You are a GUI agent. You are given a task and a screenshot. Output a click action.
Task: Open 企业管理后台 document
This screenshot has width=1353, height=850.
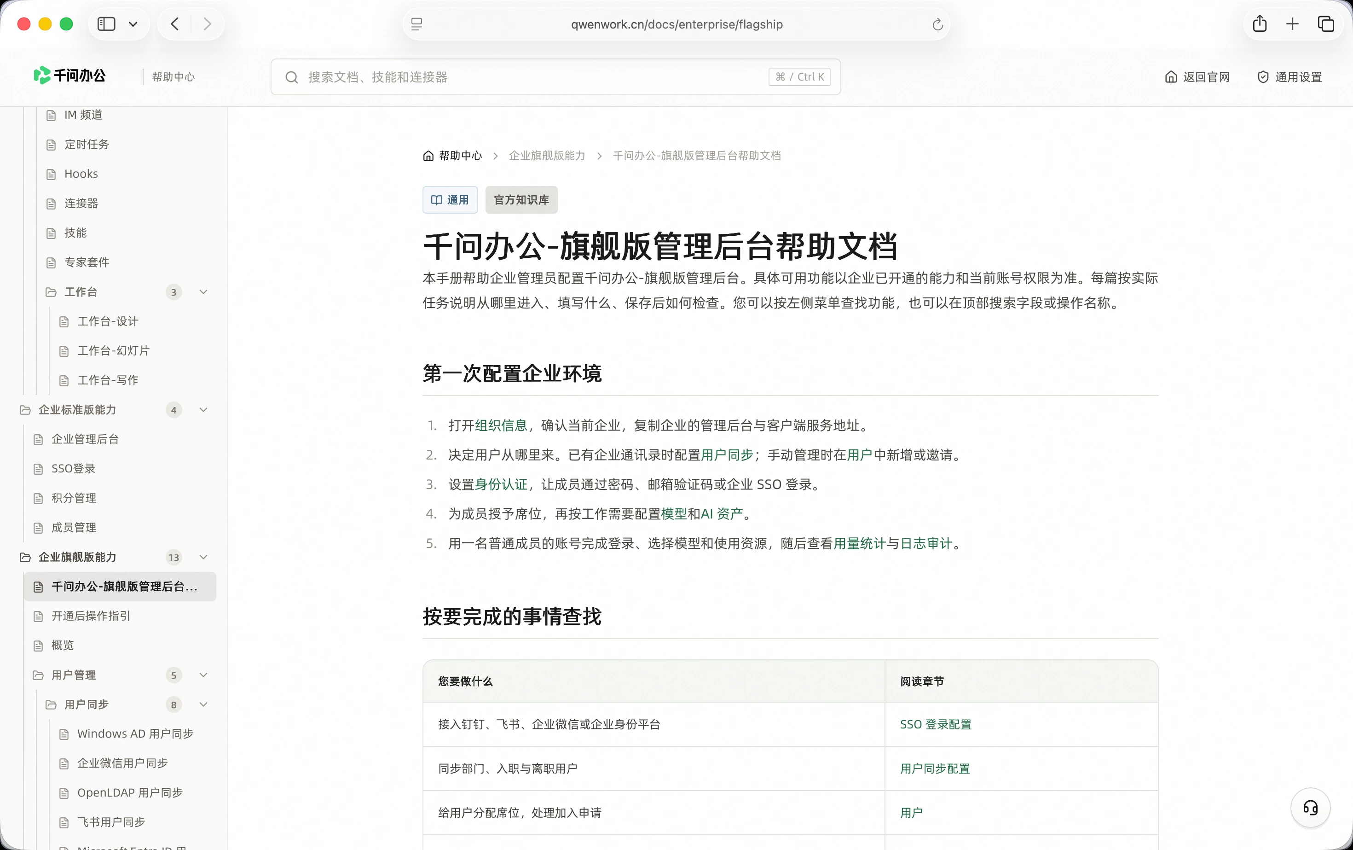(x=85, y=439)
